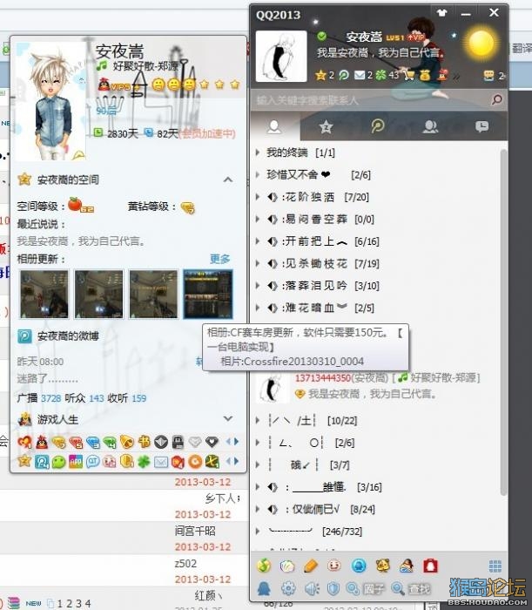
Task: Collapse the 安夜嵩的空间 section chevron
Action: [228, 180]
